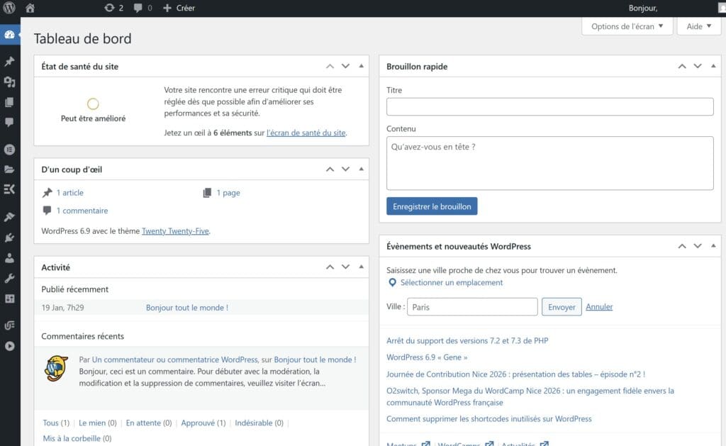Click the Enregistrer le brouillon button
Image resolution: width=726 pixels, height=446 pixels.
click(433, 206)
